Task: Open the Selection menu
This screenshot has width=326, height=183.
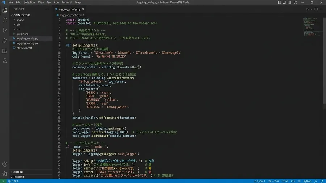Action: point(29,2)
